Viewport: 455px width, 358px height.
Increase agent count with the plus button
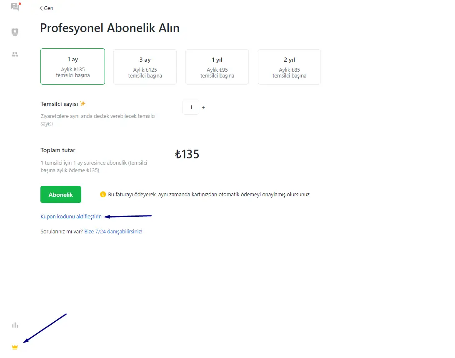[x=203, y=108]
